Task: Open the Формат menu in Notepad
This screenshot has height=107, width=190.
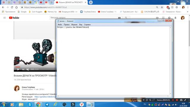Action: 74,24
